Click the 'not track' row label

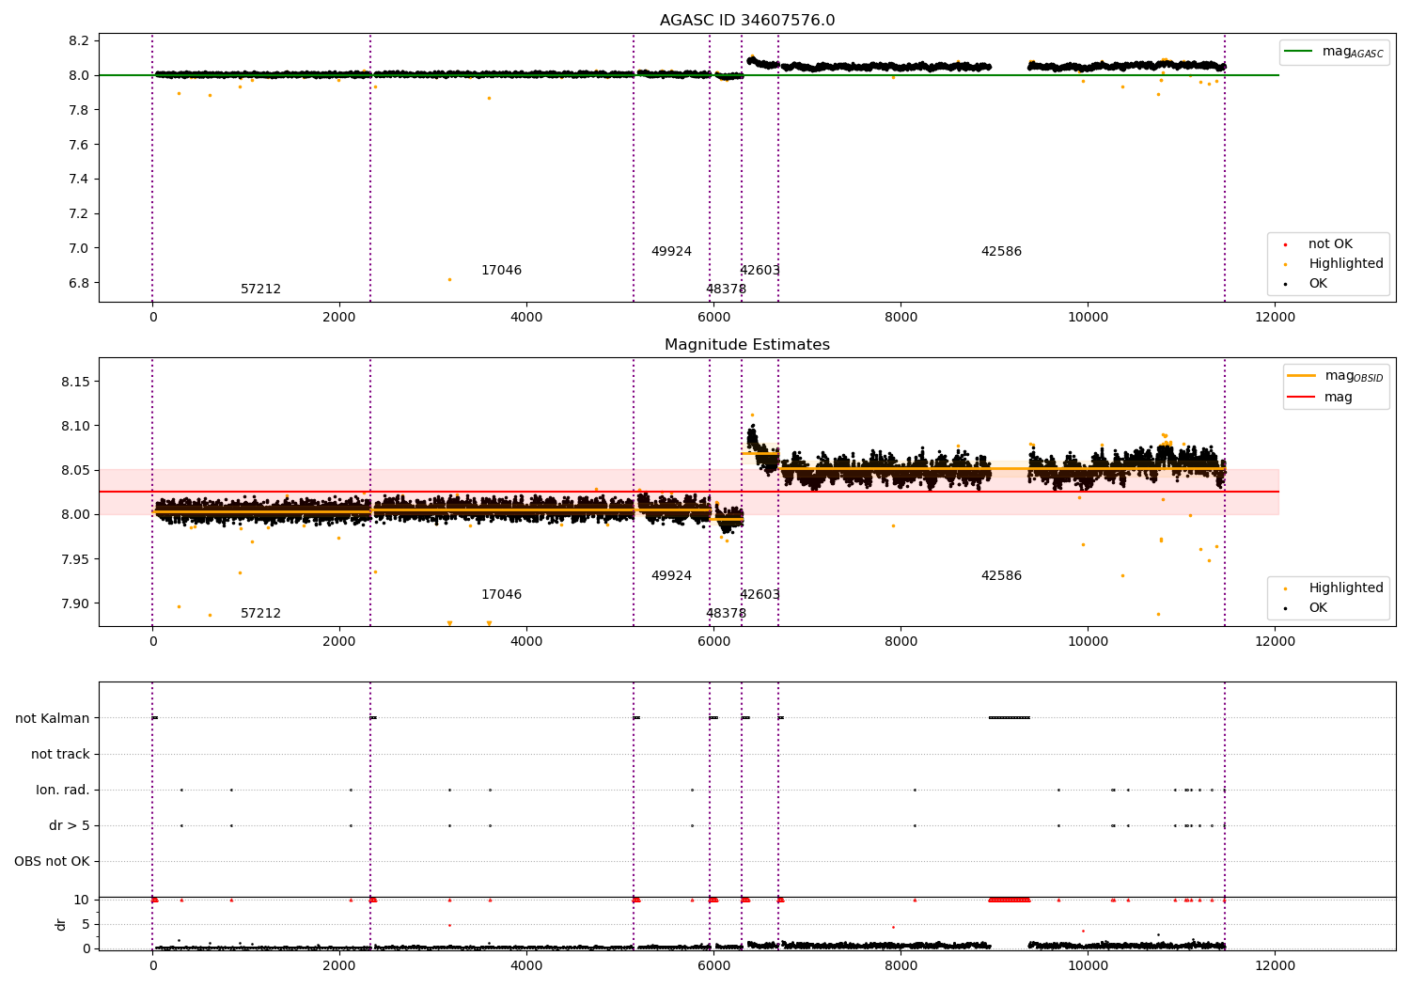click(x=60, y=755)
